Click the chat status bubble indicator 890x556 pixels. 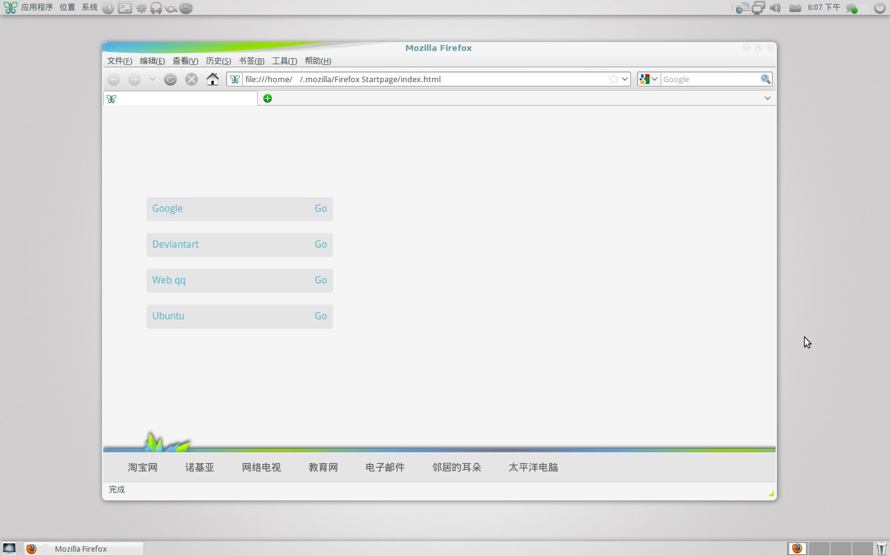pos(852,9)
